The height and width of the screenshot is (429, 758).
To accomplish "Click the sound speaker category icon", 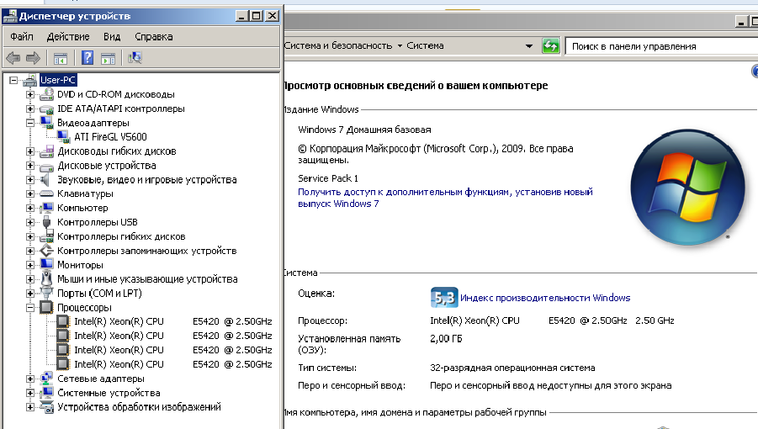I will point(45,180).
